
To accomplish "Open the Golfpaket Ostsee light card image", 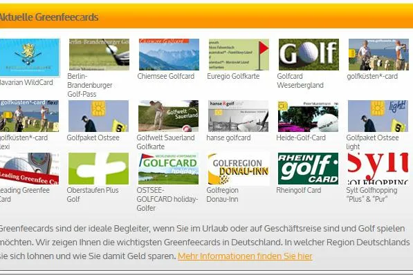I will tap(378, 116).
